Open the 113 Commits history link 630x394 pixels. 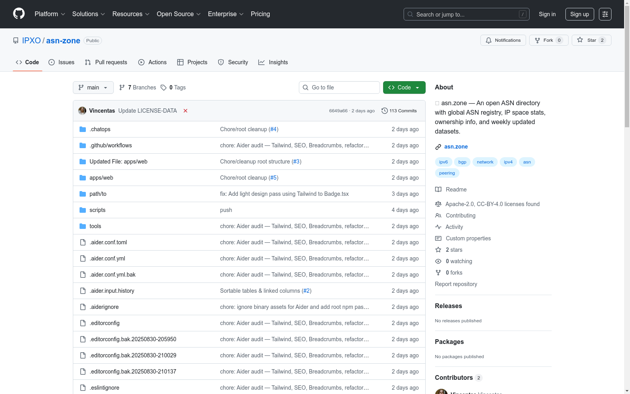coord(399,111)
